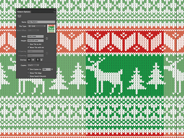Set overlap to Top in Front
This screenshot has height=138, width=184.
tap(38, 60)
